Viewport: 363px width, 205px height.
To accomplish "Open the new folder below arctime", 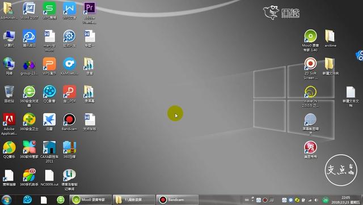I will click(x=330, y=66).
